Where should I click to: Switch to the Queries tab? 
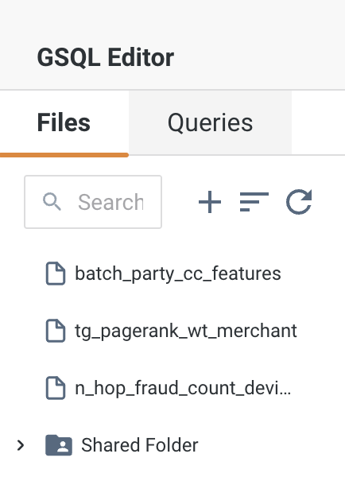[210, 122]
